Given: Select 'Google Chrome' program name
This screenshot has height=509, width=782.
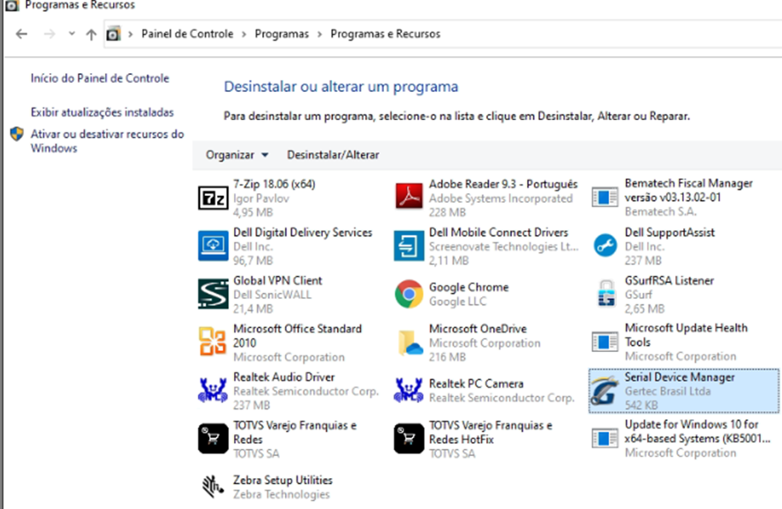Looking at the screenshot, I should pos(469,288).
